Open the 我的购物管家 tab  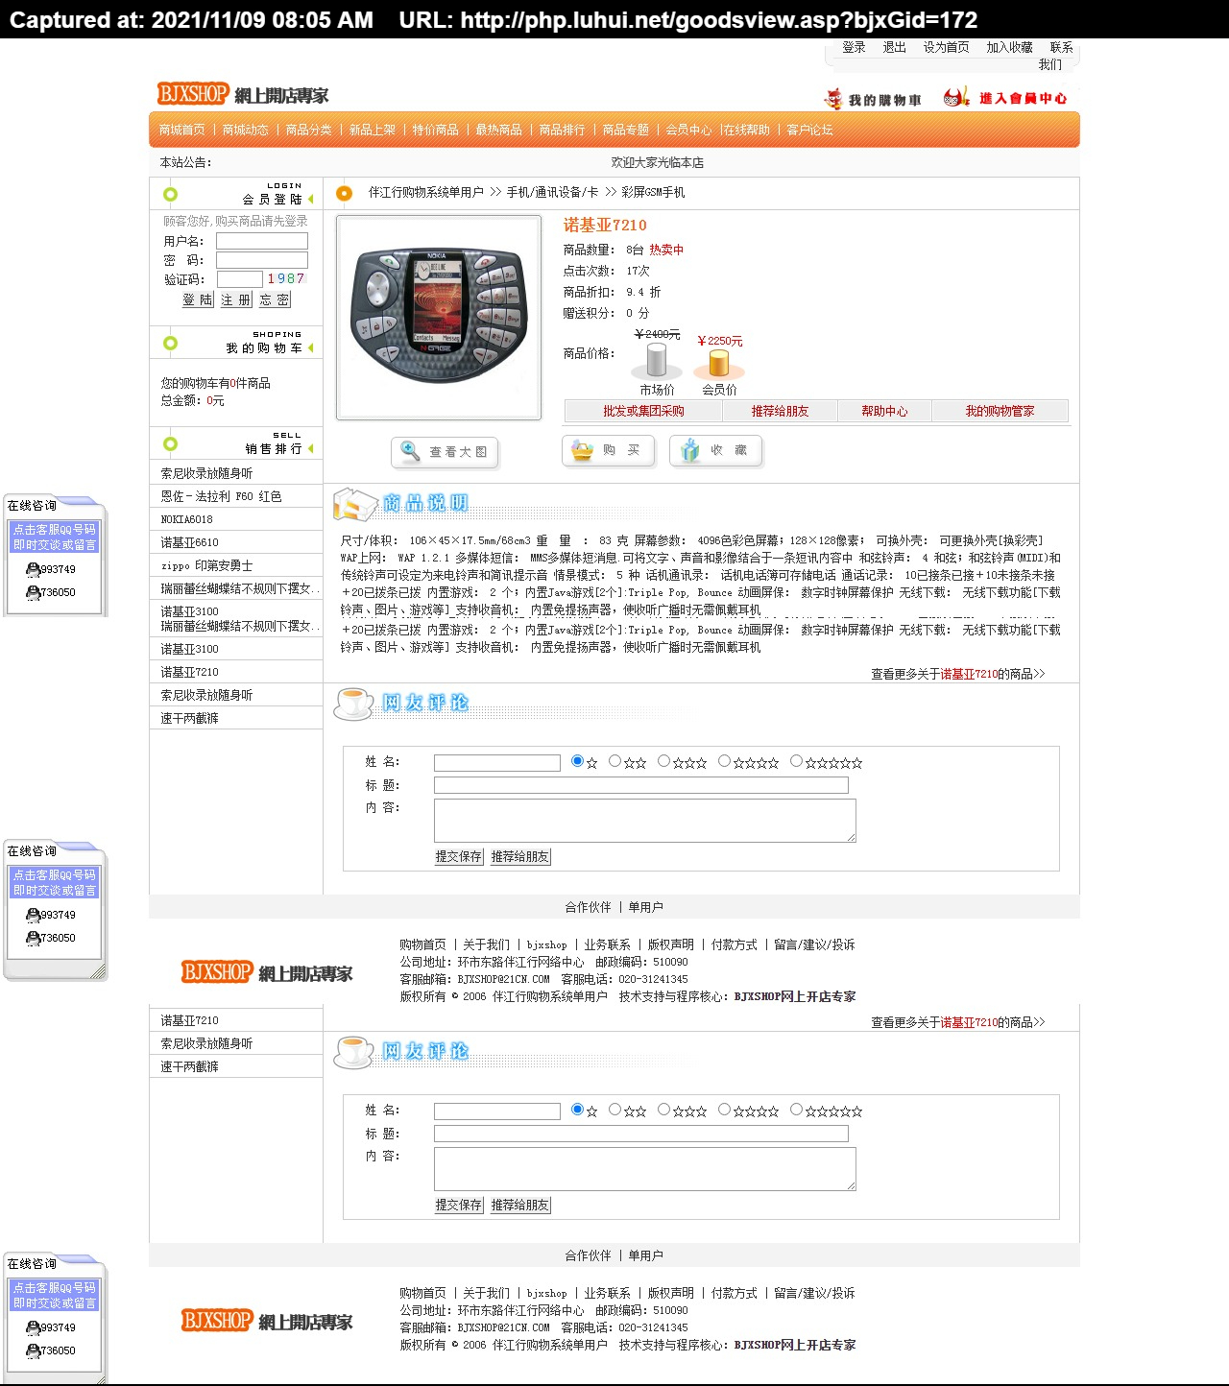click(x=1000, y=412)
